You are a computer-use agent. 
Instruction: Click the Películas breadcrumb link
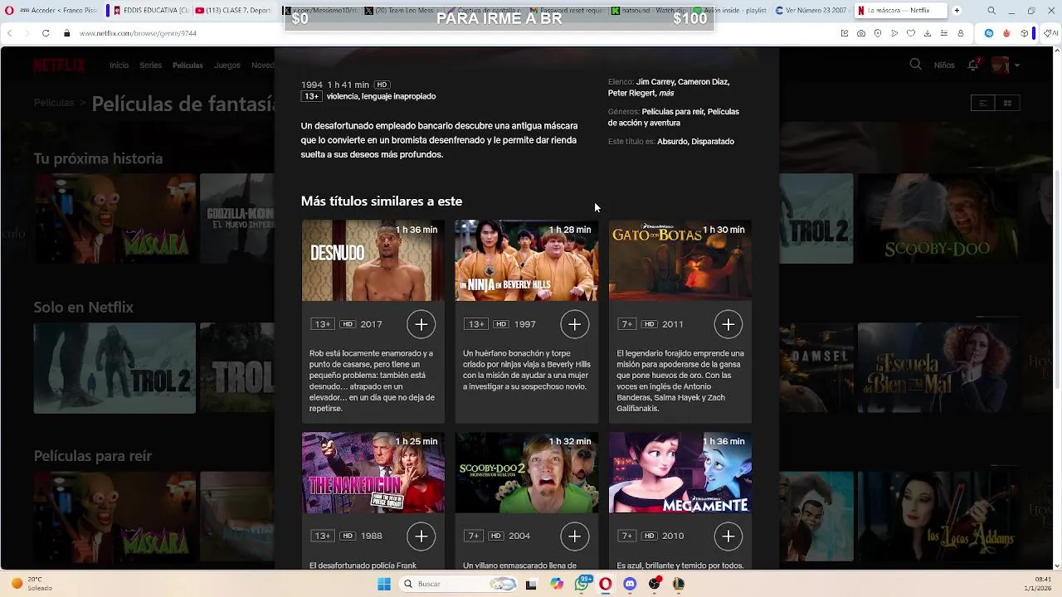[x=54, y=103]
